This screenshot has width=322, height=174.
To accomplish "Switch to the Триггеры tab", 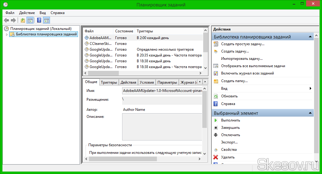I will click(109, 82).
